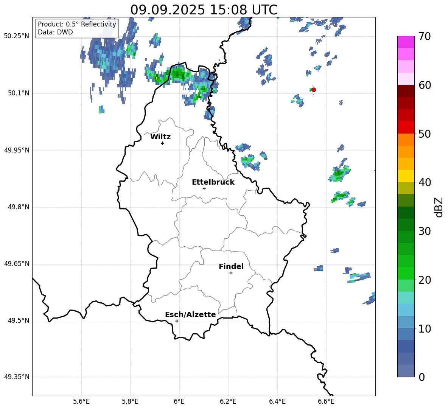Image resolution: width=448 pixels, height=409 pixels.
Task: Click the Findel station cross marker
Action: pyautogui.click(x=231, y=273)
